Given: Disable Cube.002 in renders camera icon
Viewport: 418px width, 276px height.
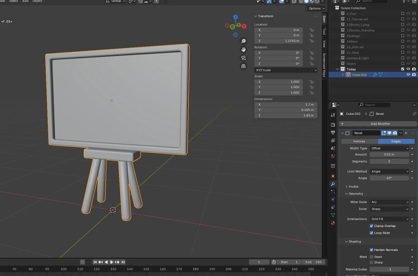Looking at the screenshot, I should click(x=414, y=75).
